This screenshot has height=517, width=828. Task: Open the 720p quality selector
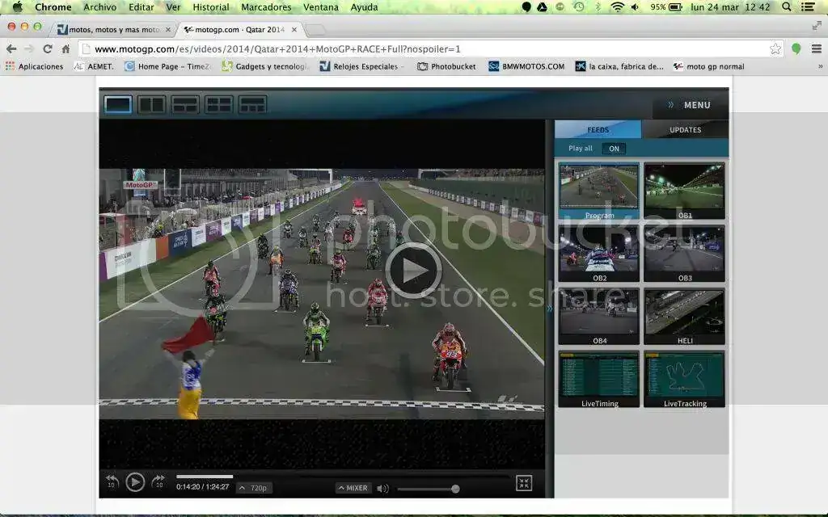tap(254, 488)
